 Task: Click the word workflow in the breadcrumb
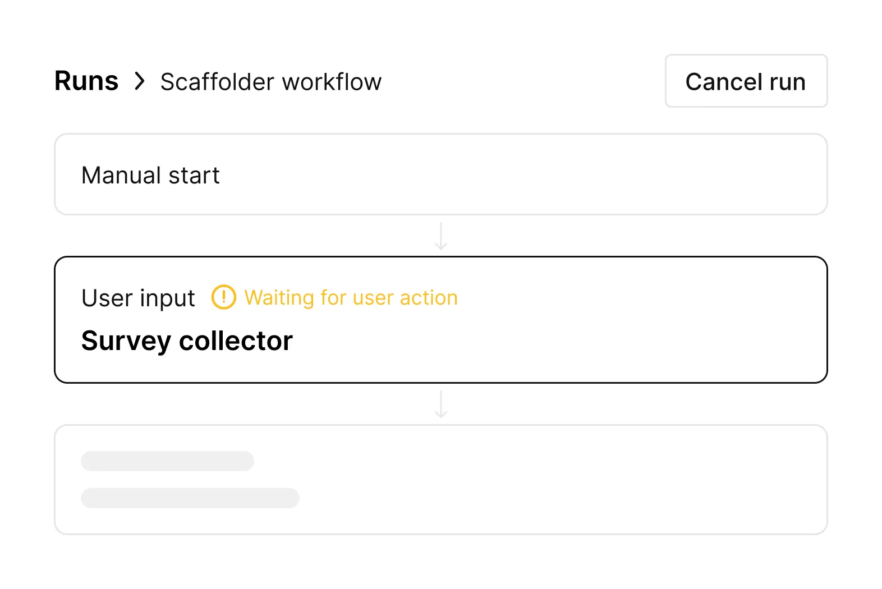point(332,82)
